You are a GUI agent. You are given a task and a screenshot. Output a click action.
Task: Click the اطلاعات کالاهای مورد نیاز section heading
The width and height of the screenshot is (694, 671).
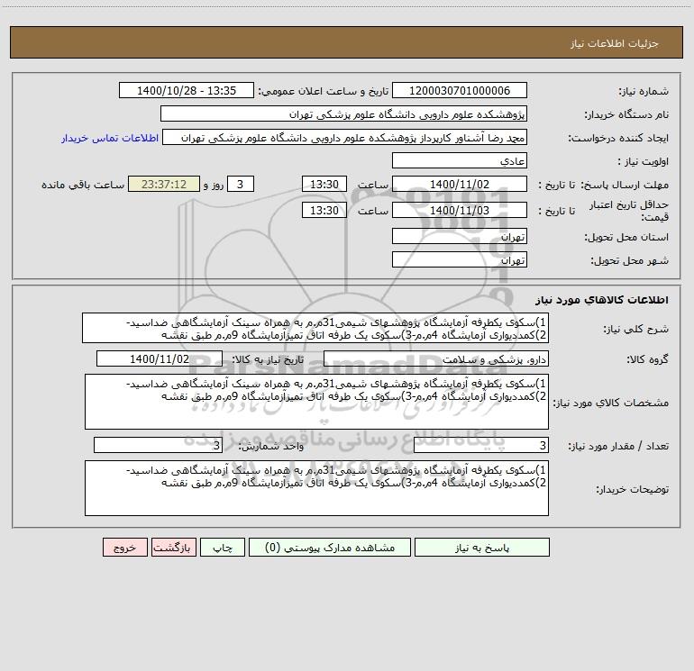pyautogui.click(x=602, y=299)
